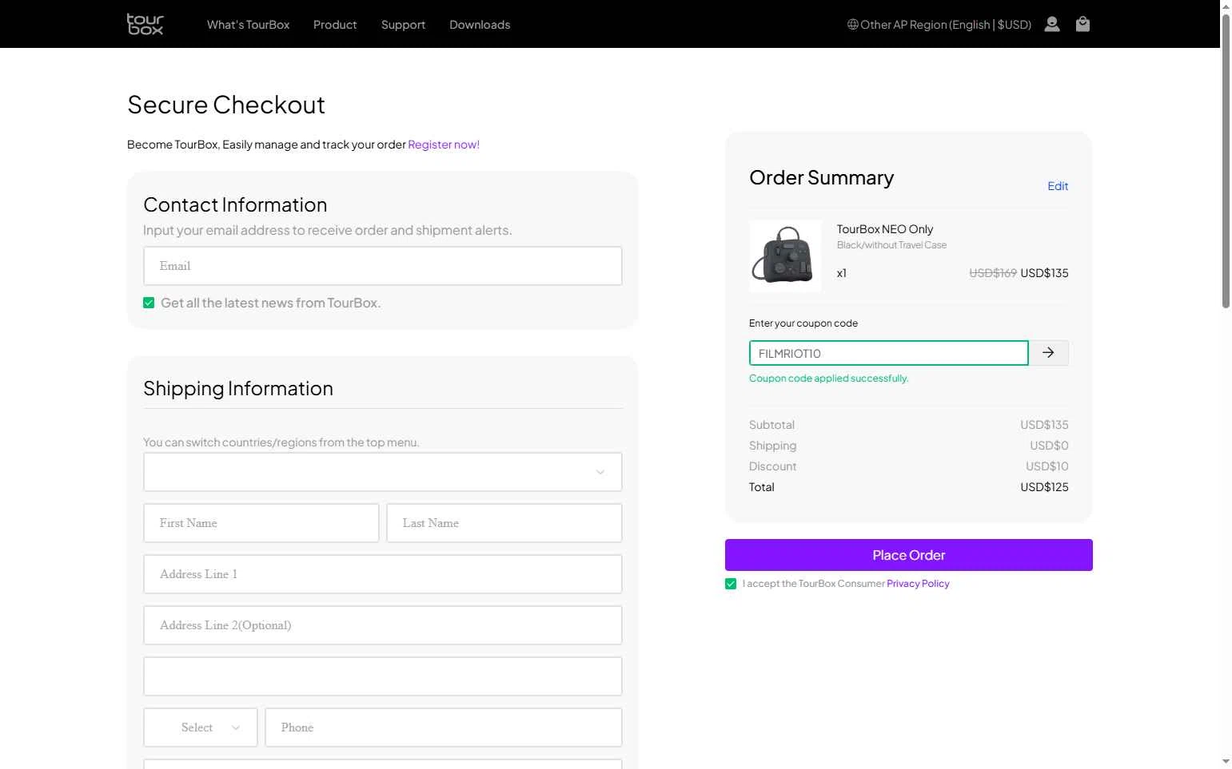Image resolution: width=1232 pixels, height=769 pixels.
Task: Click the Total USD$125 amount
Action: click(x=1044, y=487)
